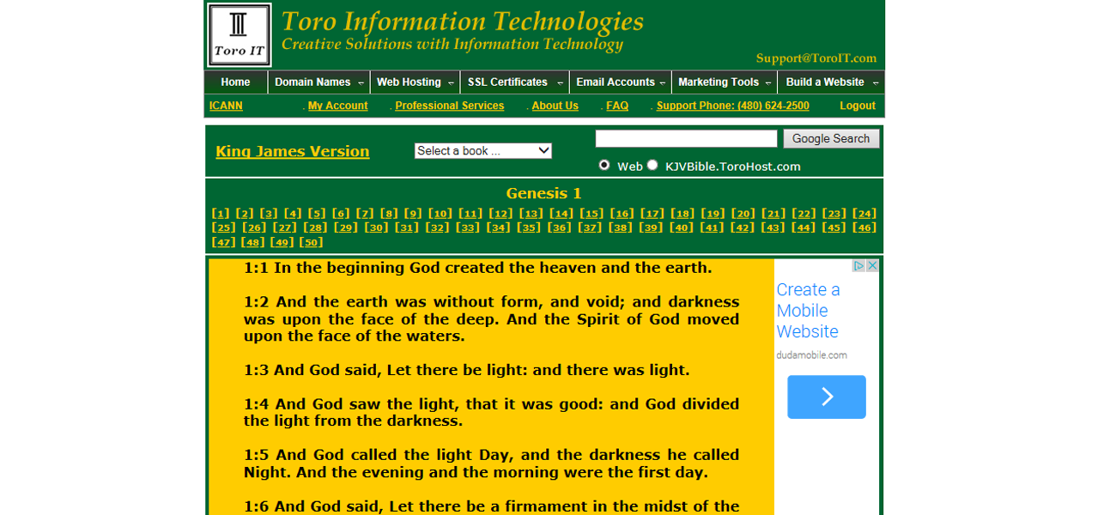The height and width of the screenshot is (515, 1116).
Task: Open chapter 33 link
Action: click(468, 227)
